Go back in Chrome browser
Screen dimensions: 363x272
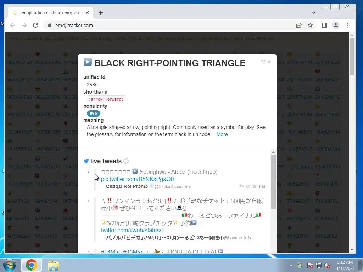coord(13,25)
